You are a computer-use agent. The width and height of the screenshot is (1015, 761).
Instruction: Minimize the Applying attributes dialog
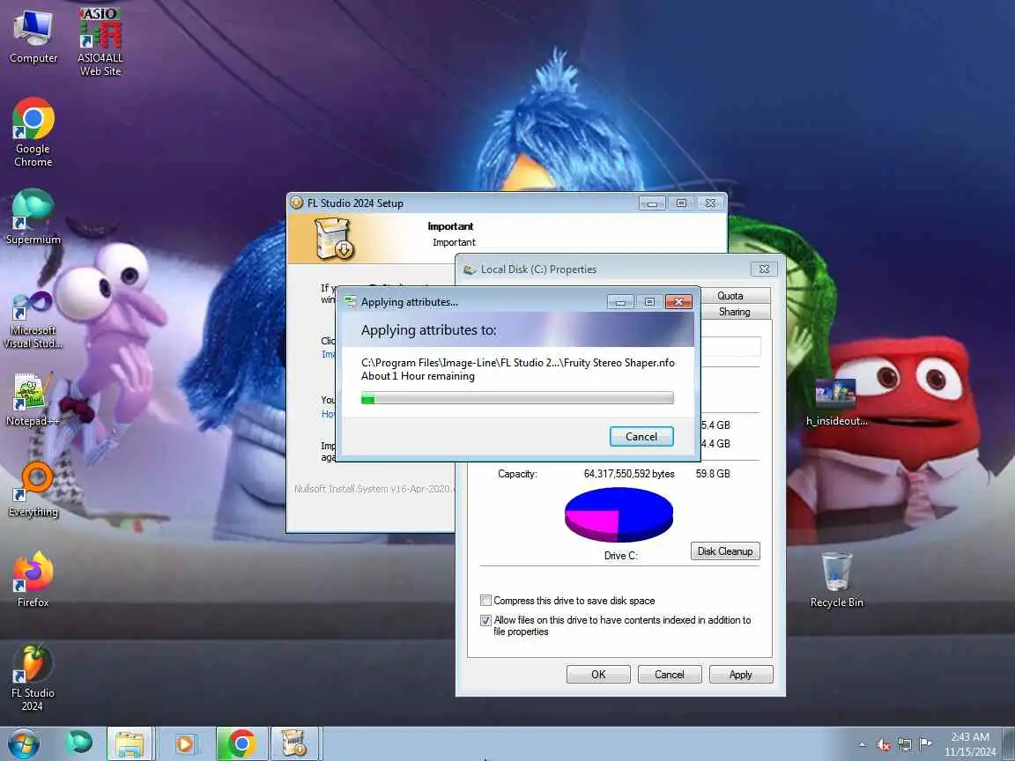[x=620, y=301]
